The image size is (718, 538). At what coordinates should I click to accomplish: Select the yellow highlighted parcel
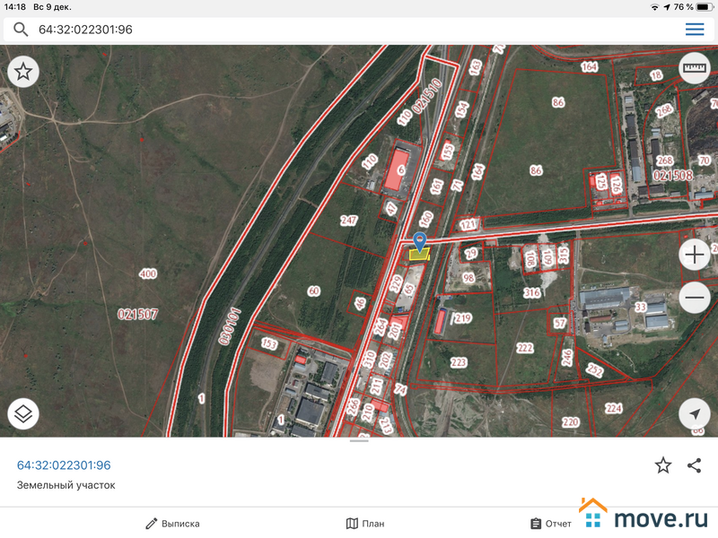(419, 255)
